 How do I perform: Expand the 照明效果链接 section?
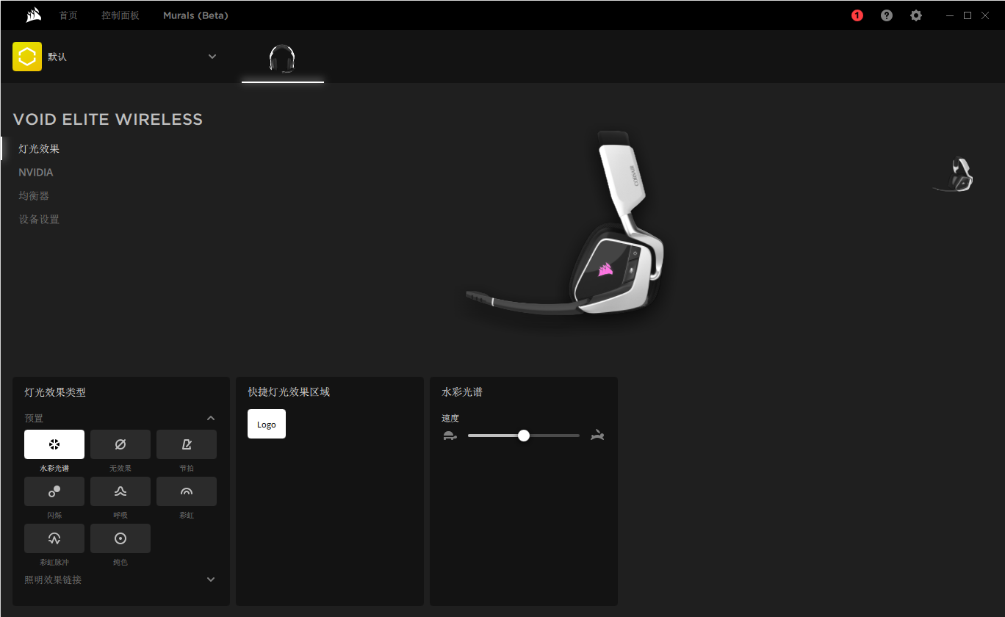pyautogui.click(x=211, y=580)
